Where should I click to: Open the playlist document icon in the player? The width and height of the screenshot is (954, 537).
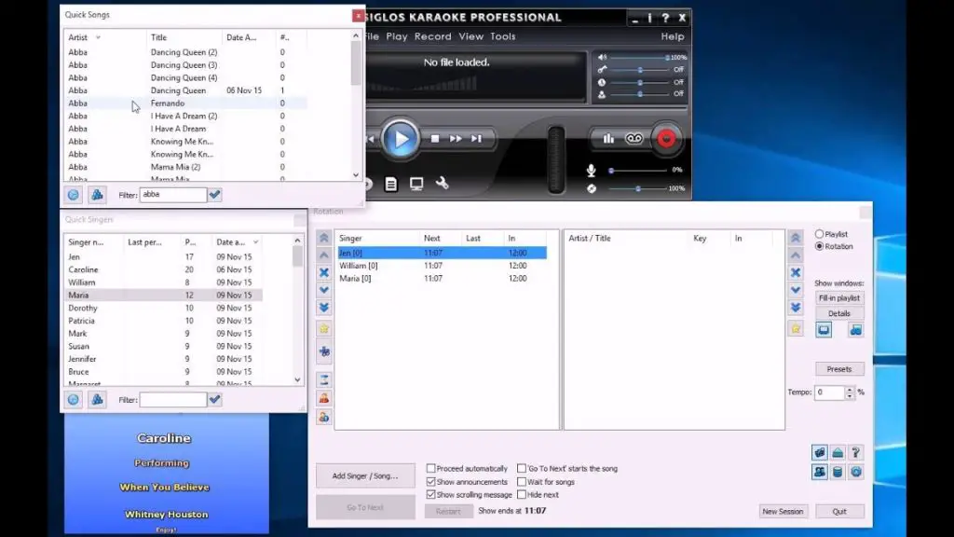tap(390, 184)
